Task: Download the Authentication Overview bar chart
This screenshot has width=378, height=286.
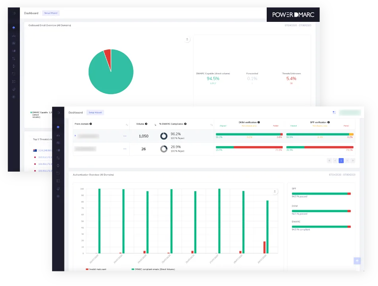Action: click(x=275, y=192)
